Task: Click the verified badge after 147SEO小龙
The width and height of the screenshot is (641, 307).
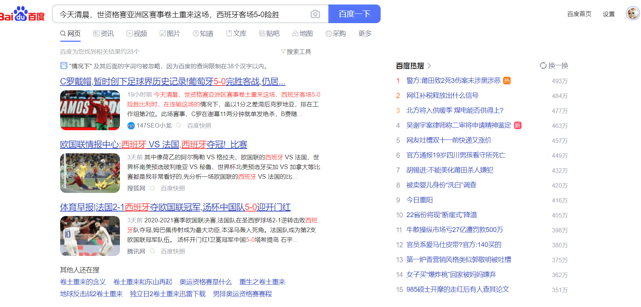Action: click(179, 125)
